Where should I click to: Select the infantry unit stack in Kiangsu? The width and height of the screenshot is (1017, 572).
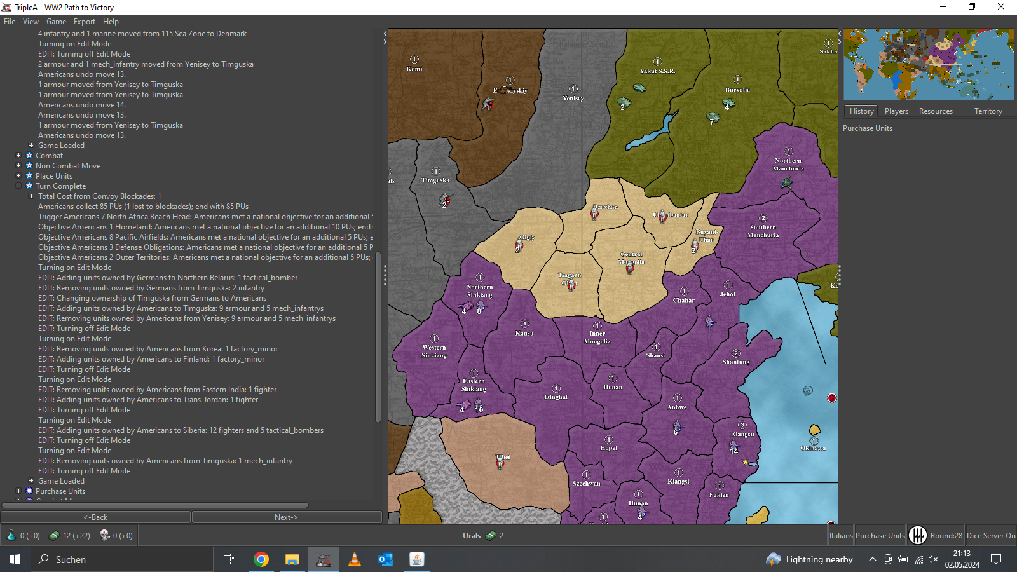point(734,445)
